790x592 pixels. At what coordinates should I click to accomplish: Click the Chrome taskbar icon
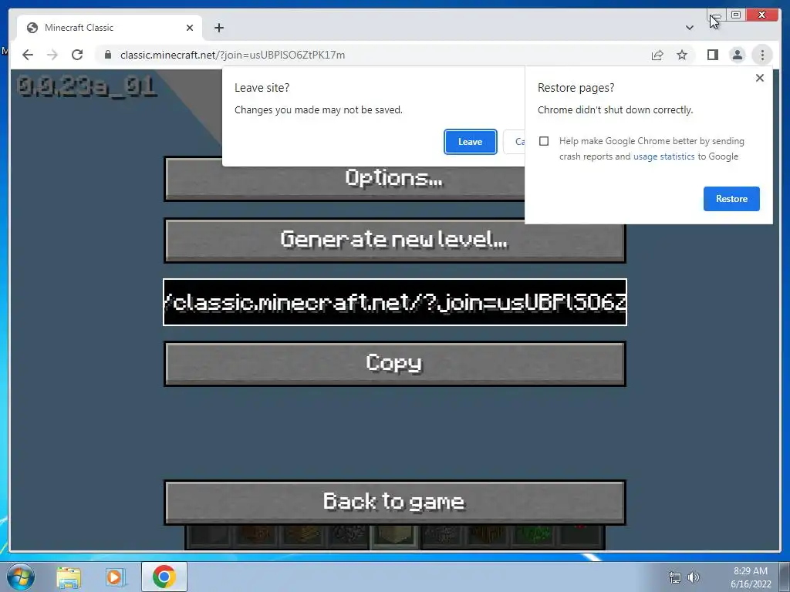click(164, 577)
